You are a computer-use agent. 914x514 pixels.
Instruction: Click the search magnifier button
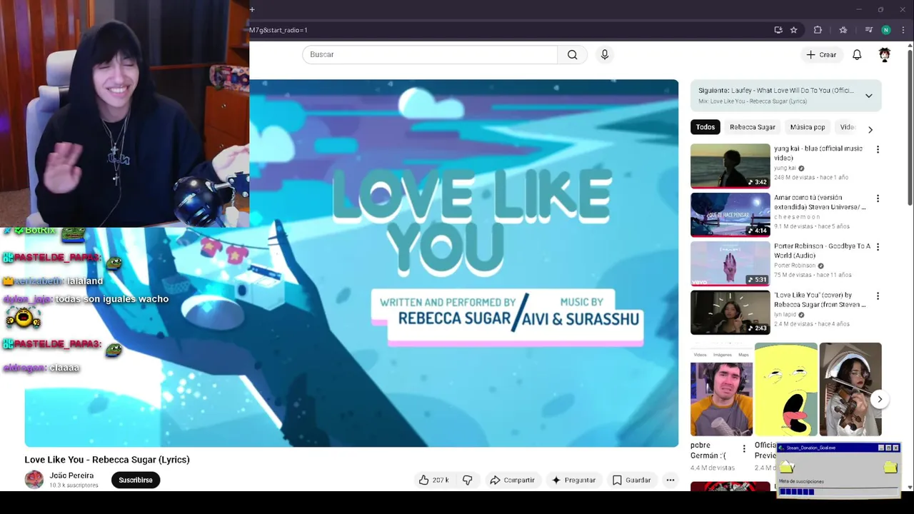click(572, 55)
